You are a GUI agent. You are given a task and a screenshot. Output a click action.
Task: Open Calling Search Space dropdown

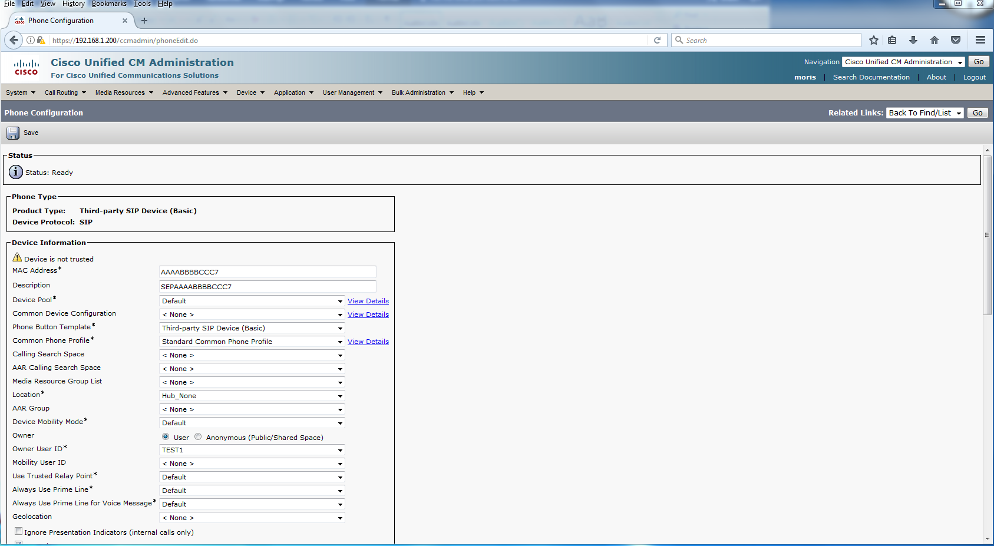point(252,355)
